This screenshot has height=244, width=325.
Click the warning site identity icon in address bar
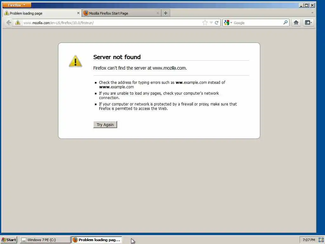click(x=18, y=23)
